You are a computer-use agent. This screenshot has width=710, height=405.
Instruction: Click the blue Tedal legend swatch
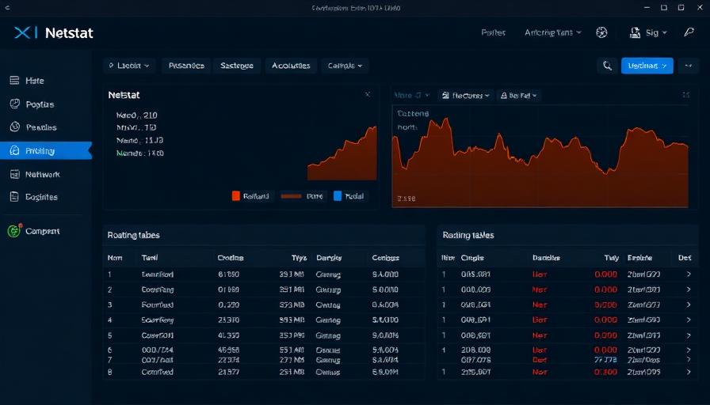coord(338,195)
